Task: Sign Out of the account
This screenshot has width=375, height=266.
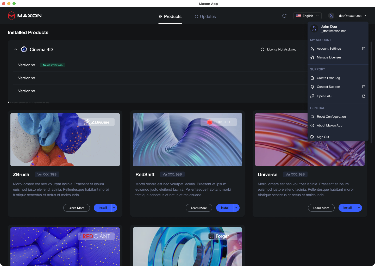Action: pos(338,137)
